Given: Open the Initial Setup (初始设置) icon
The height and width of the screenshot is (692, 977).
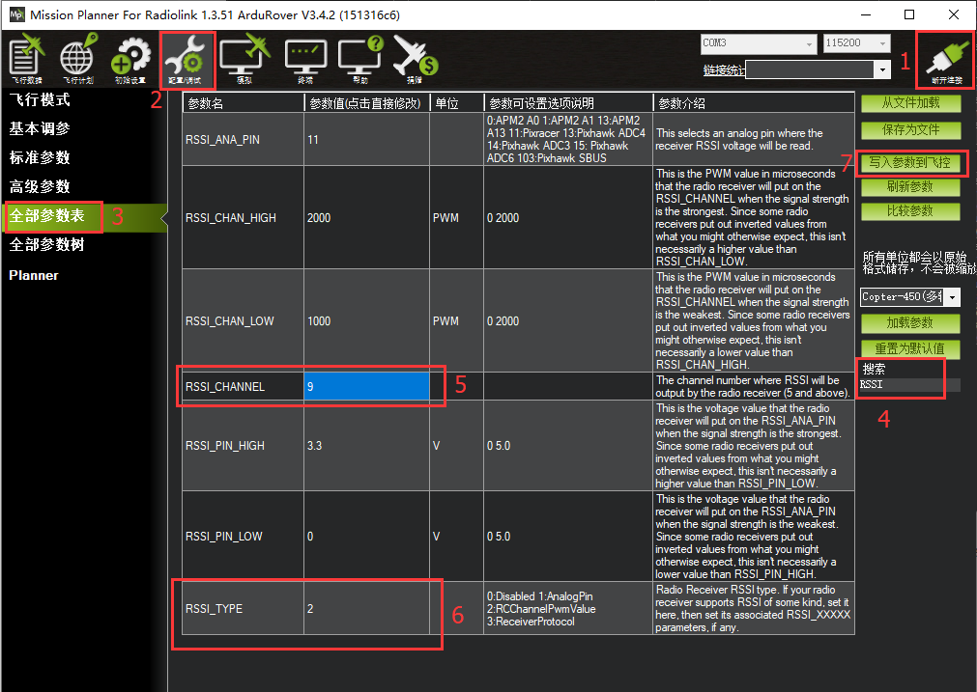Looking at the screenshot, I should click(129, 60).
